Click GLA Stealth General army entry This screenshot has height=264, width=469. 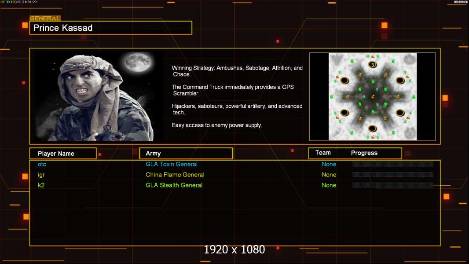pos(174,185)
